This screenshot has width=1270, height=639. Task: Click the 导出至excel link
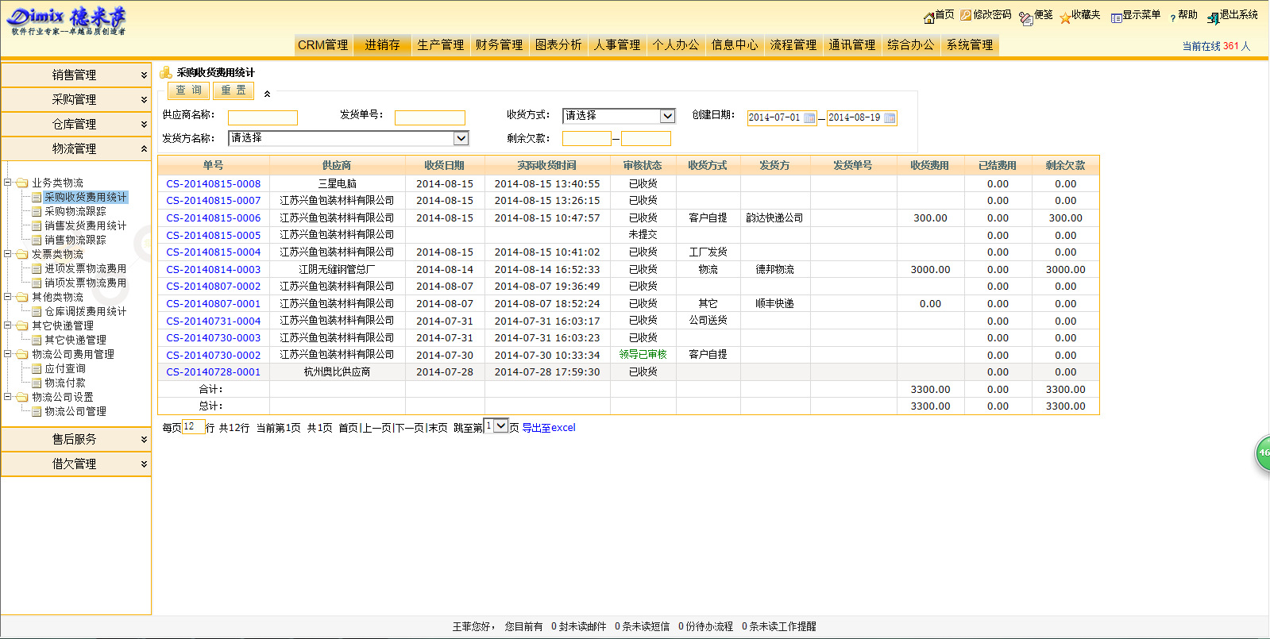click(549, 427)
